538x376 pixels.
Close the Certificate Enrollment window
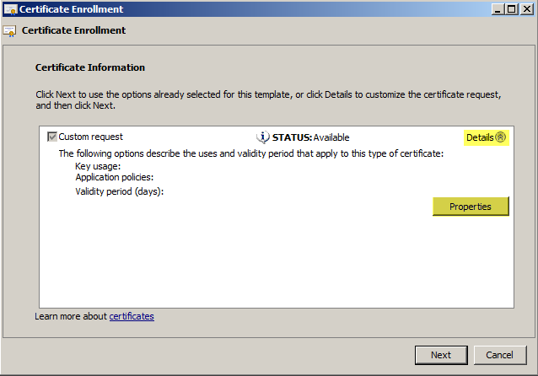[527, 9]
